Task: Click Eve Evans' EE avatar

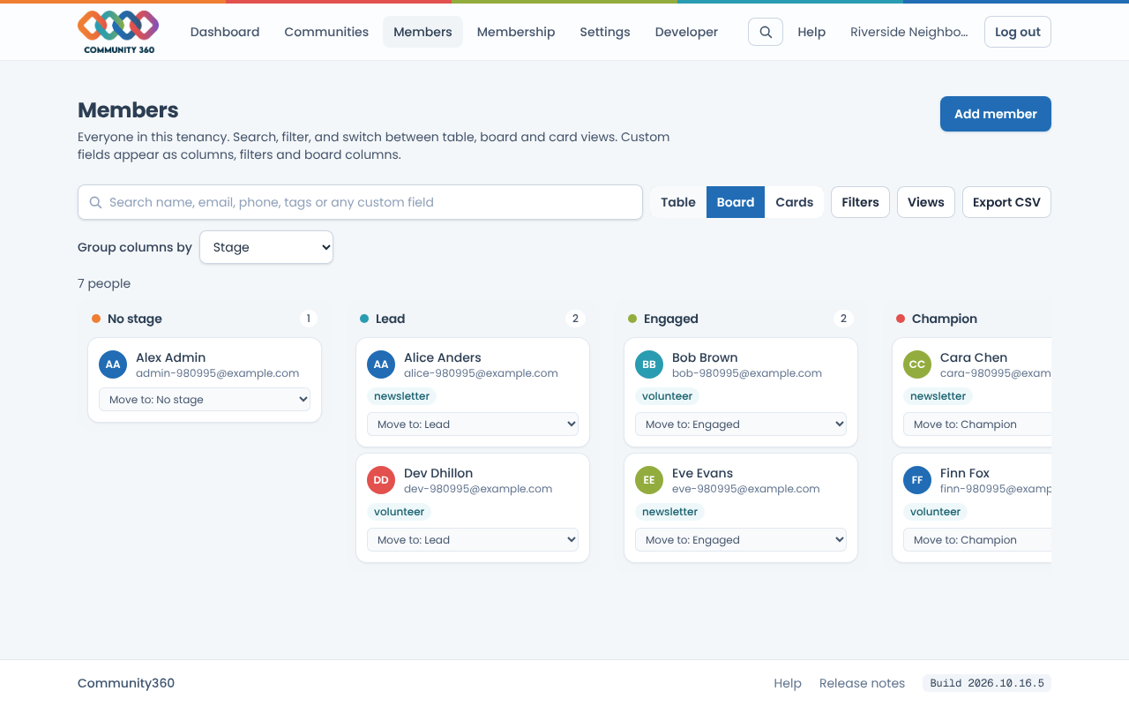Action: pos(649,480)
